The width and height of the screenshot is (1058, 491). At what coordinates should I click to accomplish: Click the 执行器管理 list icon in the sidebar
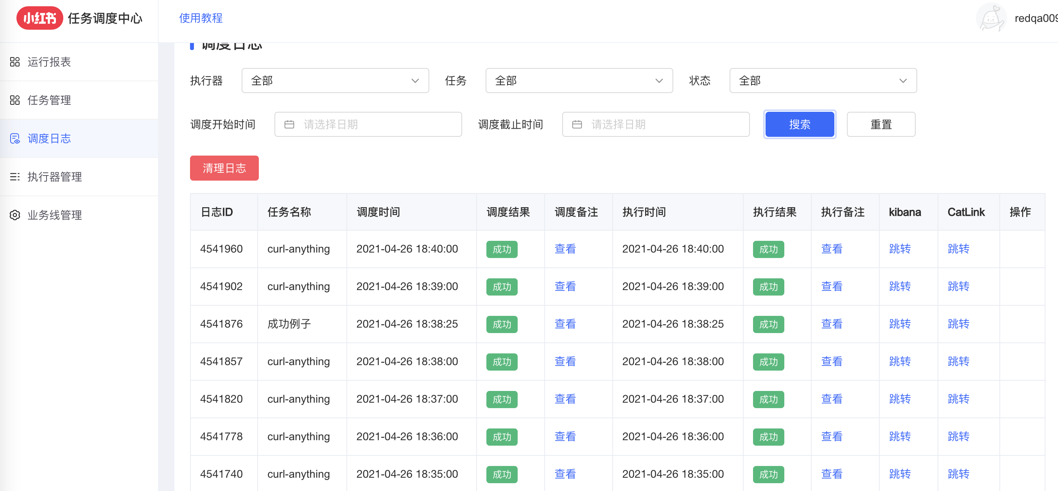pos(15,177)
